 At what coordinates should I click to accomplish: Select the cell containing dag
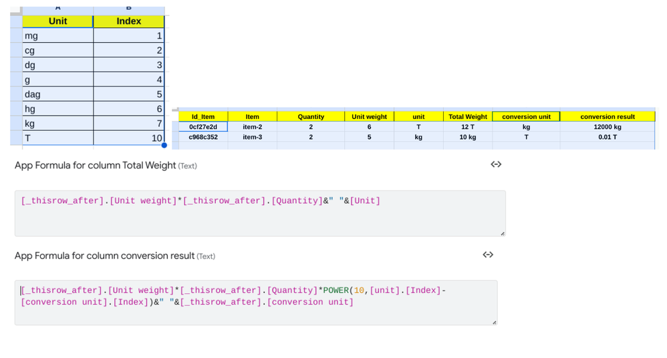(58, 94)
